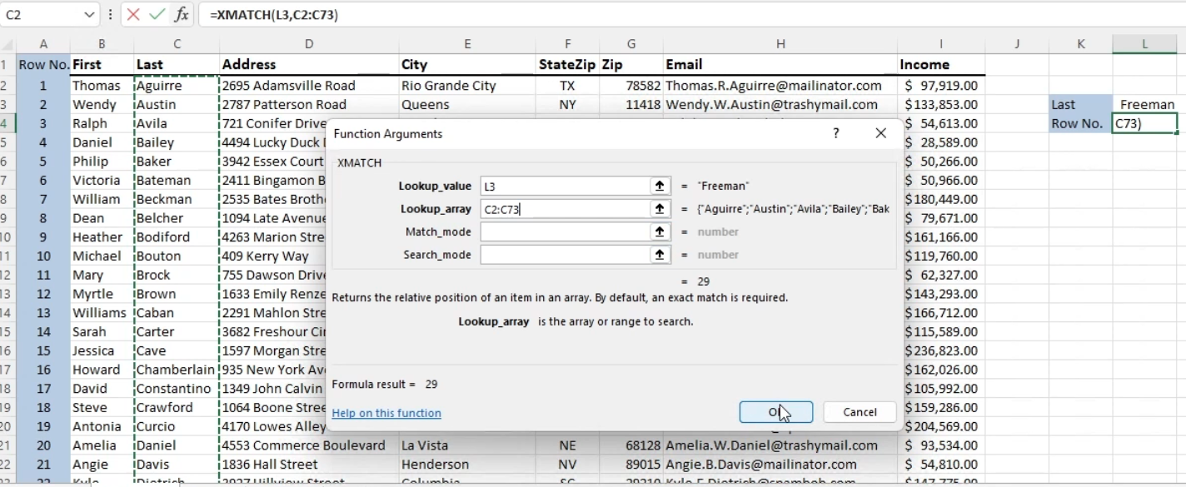This screenshot has height=487, width=1186.
Task: Click OK in Function Arguments dialog
Action: 775,412
